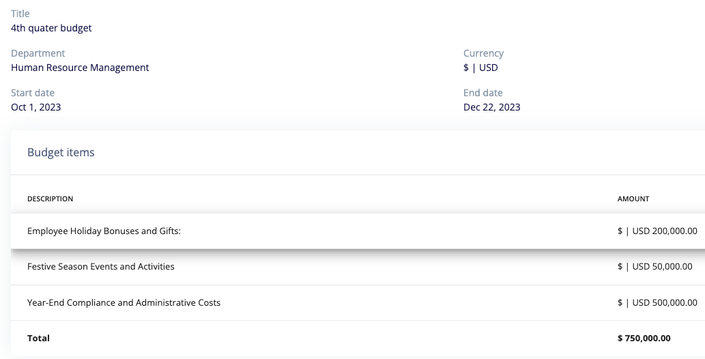
Task: Click the '4th quater budget' title value
Action: [51, 28]
